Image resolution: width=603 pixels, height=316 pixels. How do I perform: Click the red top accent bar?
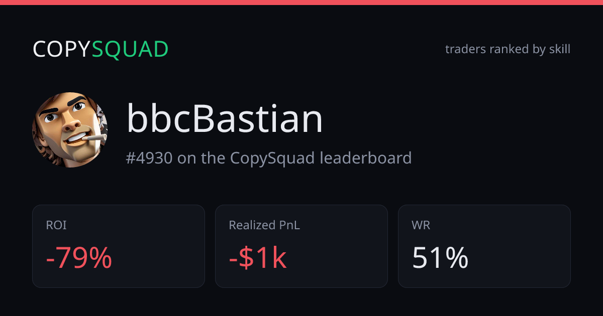click(x=301, y=3)
